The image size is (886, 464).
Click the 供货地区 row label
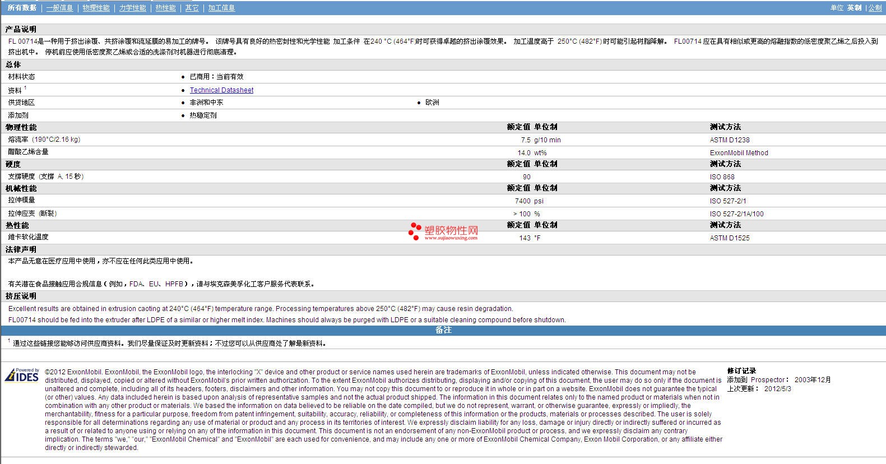21,103
